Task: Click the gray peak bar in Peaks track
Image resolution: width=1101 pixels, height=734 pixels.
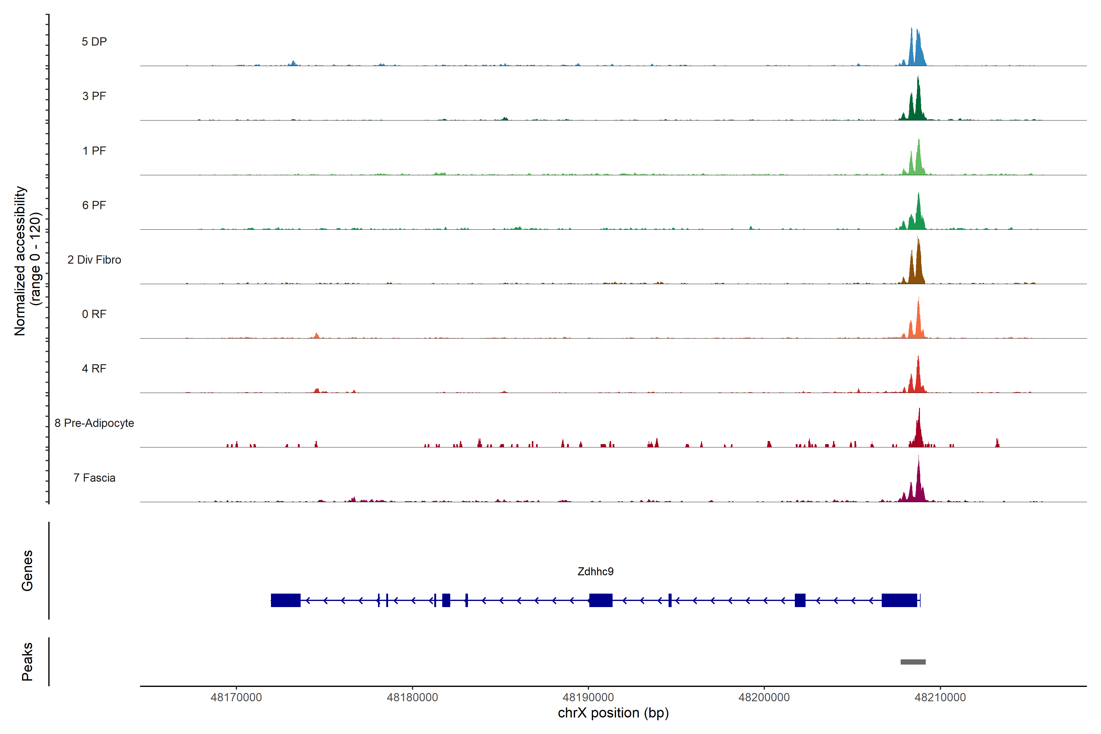Action: click(913, 662)
